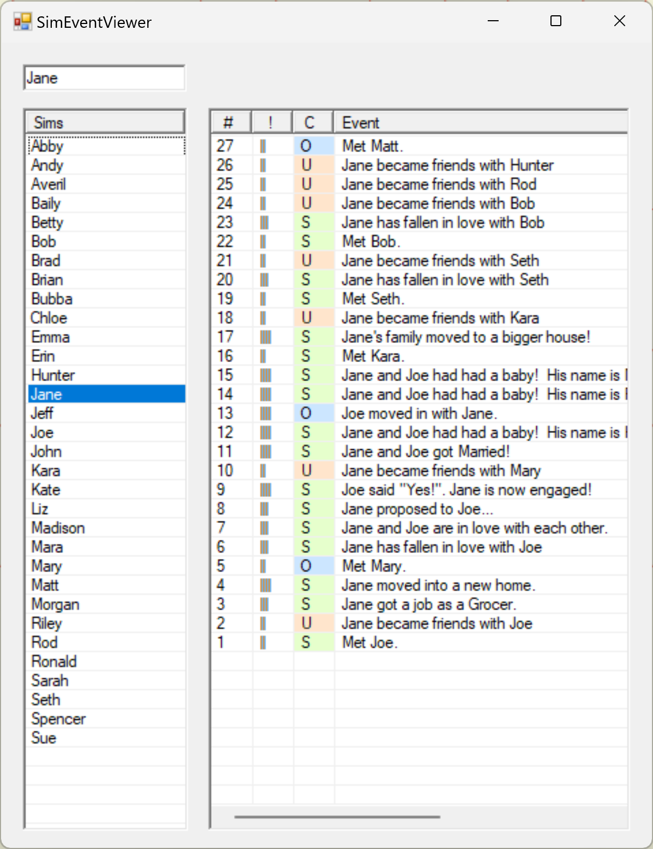This screenshot has width=653, height=849.
Task: Select Abby in the Sims list
Action: [106, 146]
